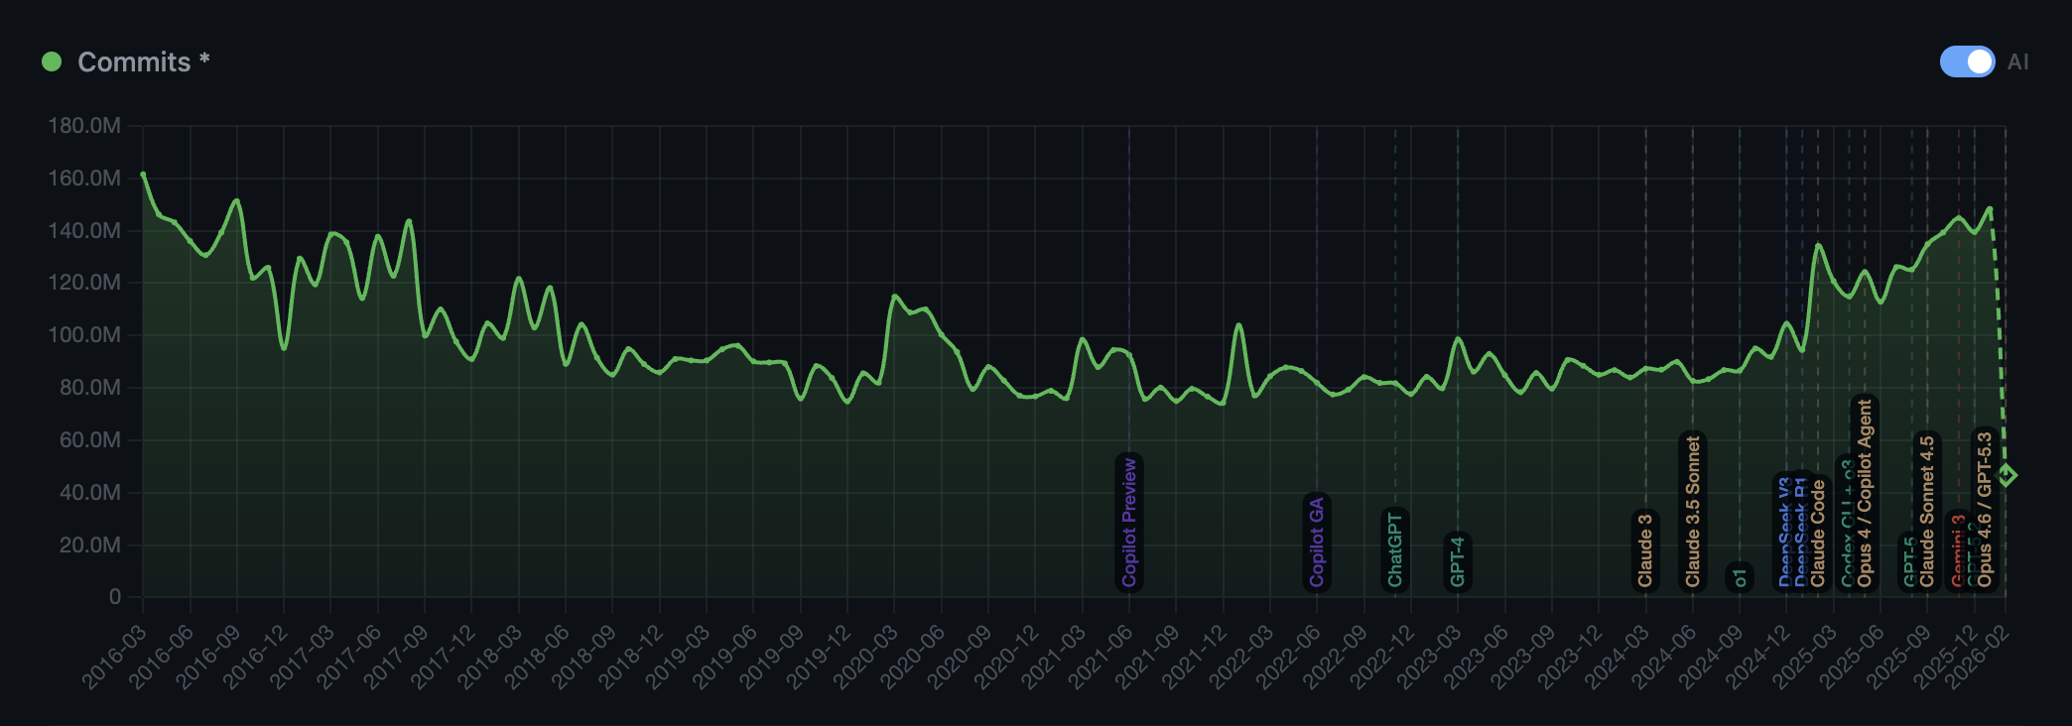
Task: Click the Claude 3.5 Sonnet marker
Action: tap(1693, 512)
